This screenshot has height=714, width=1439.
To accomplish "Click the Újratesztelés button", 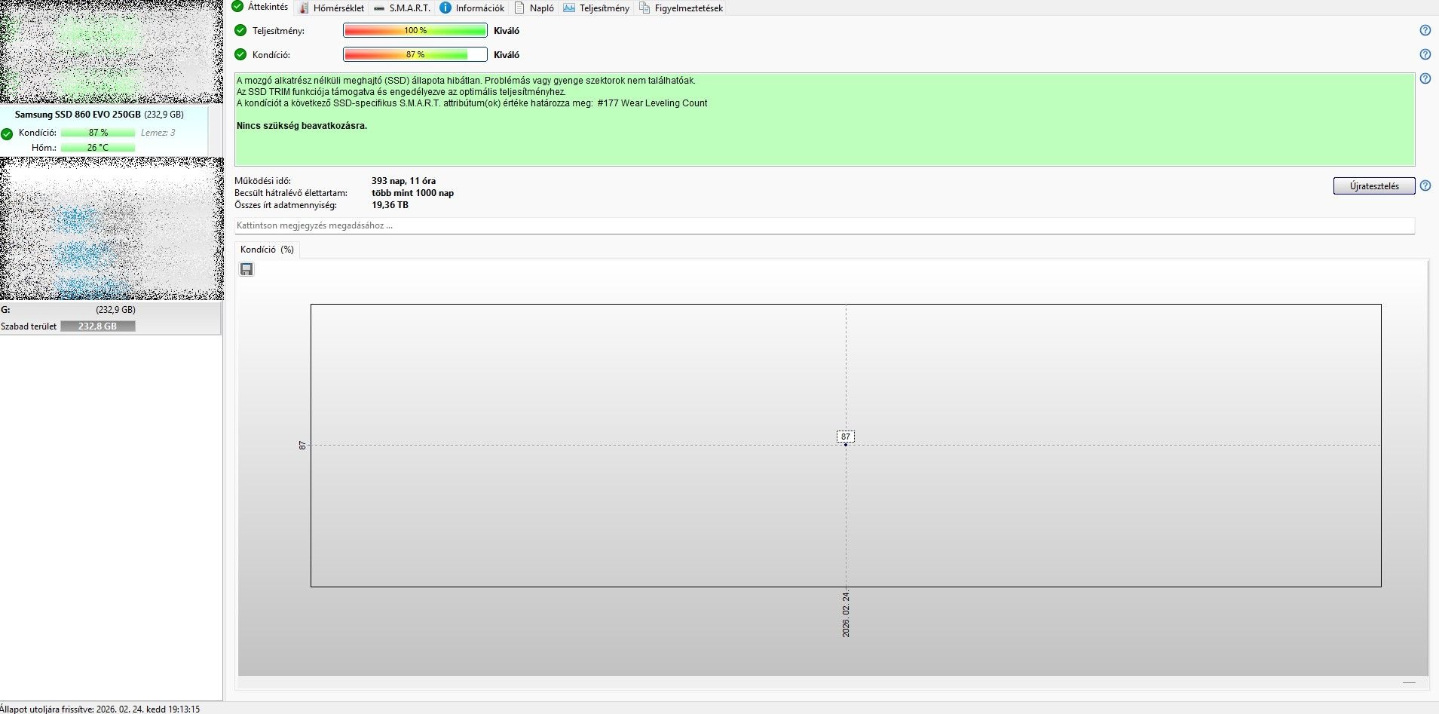I will pos(1373,186).
